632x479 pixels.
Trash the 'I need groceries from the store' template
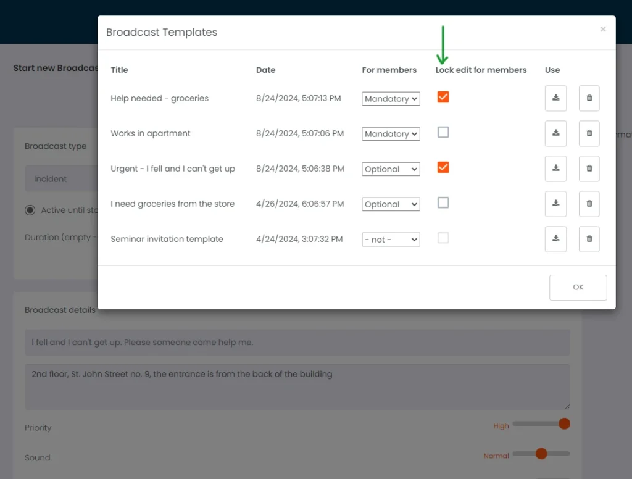(589, 204)
